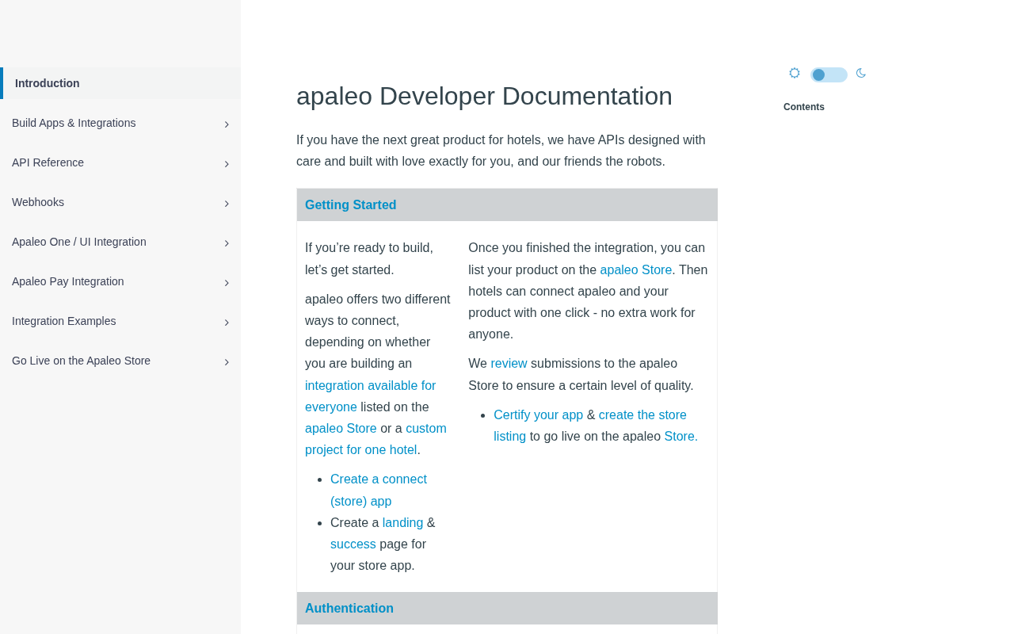Image resolution: width=1014 pixels, height=634 pixels.
Task: Expand Apaleo Pay Integration chevron
Action: coord(227,282)
